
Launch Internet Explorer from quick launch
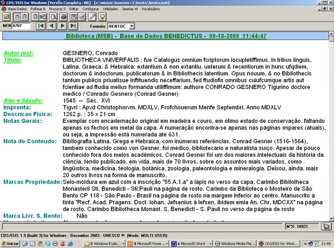pos(70,243)
